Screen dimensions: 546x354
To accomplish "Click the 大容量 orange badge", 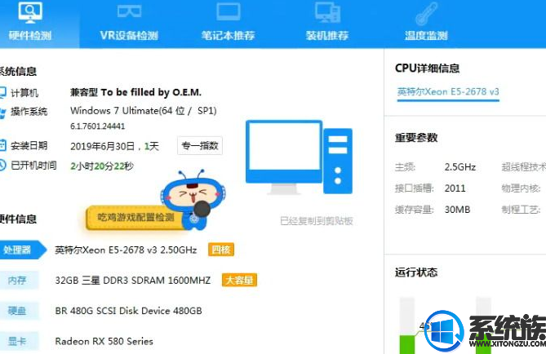I will (240, 280).
